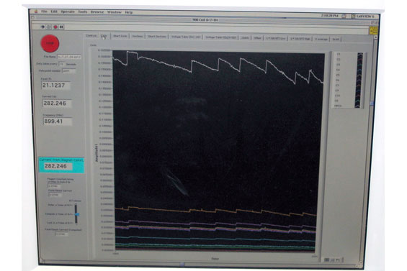Click the Field (T) 21.1237 indicator
Viewport: 407px width, 271px height.
55,86
